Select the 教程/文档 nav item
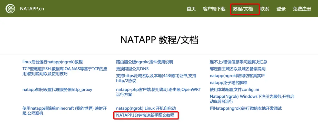The height and width of the screenshot is (131, 318). pos(243,9)
